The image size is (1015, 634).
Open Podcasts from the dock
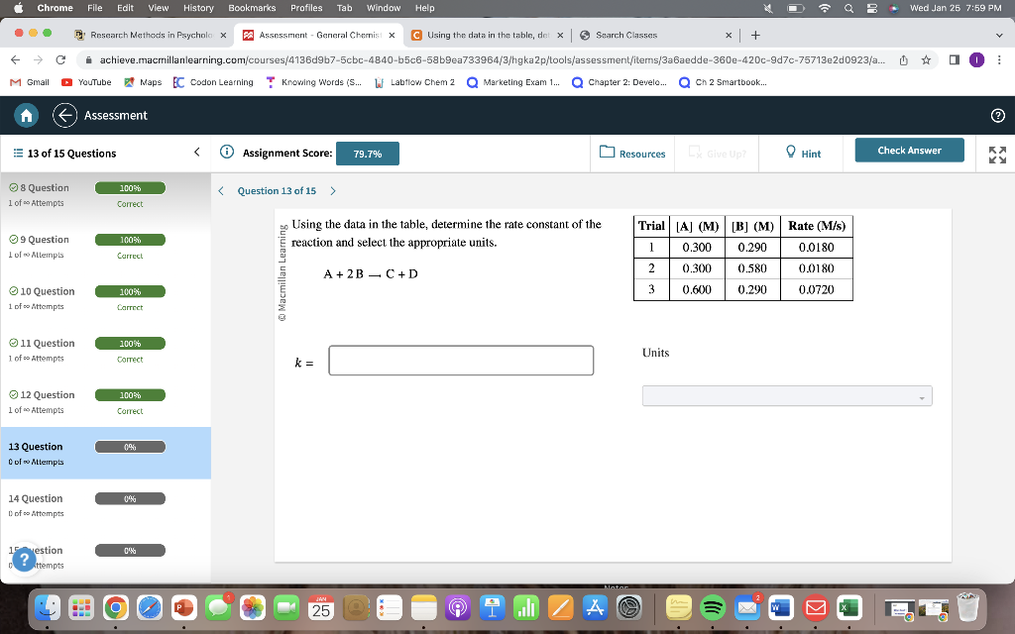point(458,607)
